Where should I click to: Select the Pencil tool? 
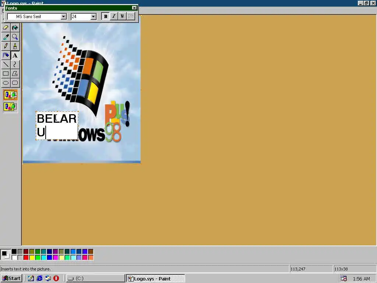6,46
